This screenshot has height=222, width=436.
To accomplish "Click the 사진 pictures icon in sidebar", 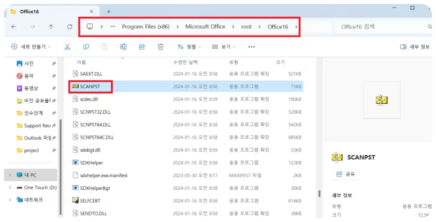I will tap(19, 63).
